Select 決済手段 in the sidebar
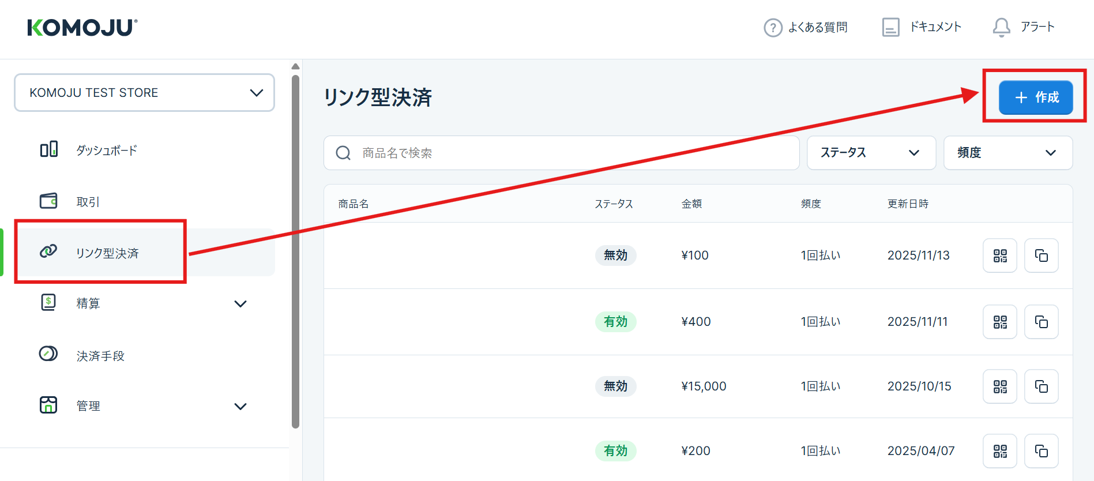 100,356
